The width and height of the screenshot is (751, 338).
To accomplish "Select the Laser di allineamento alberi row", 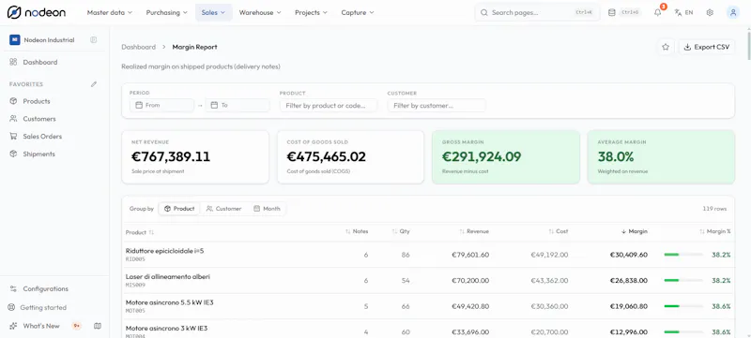I will (x=428, y=280).
